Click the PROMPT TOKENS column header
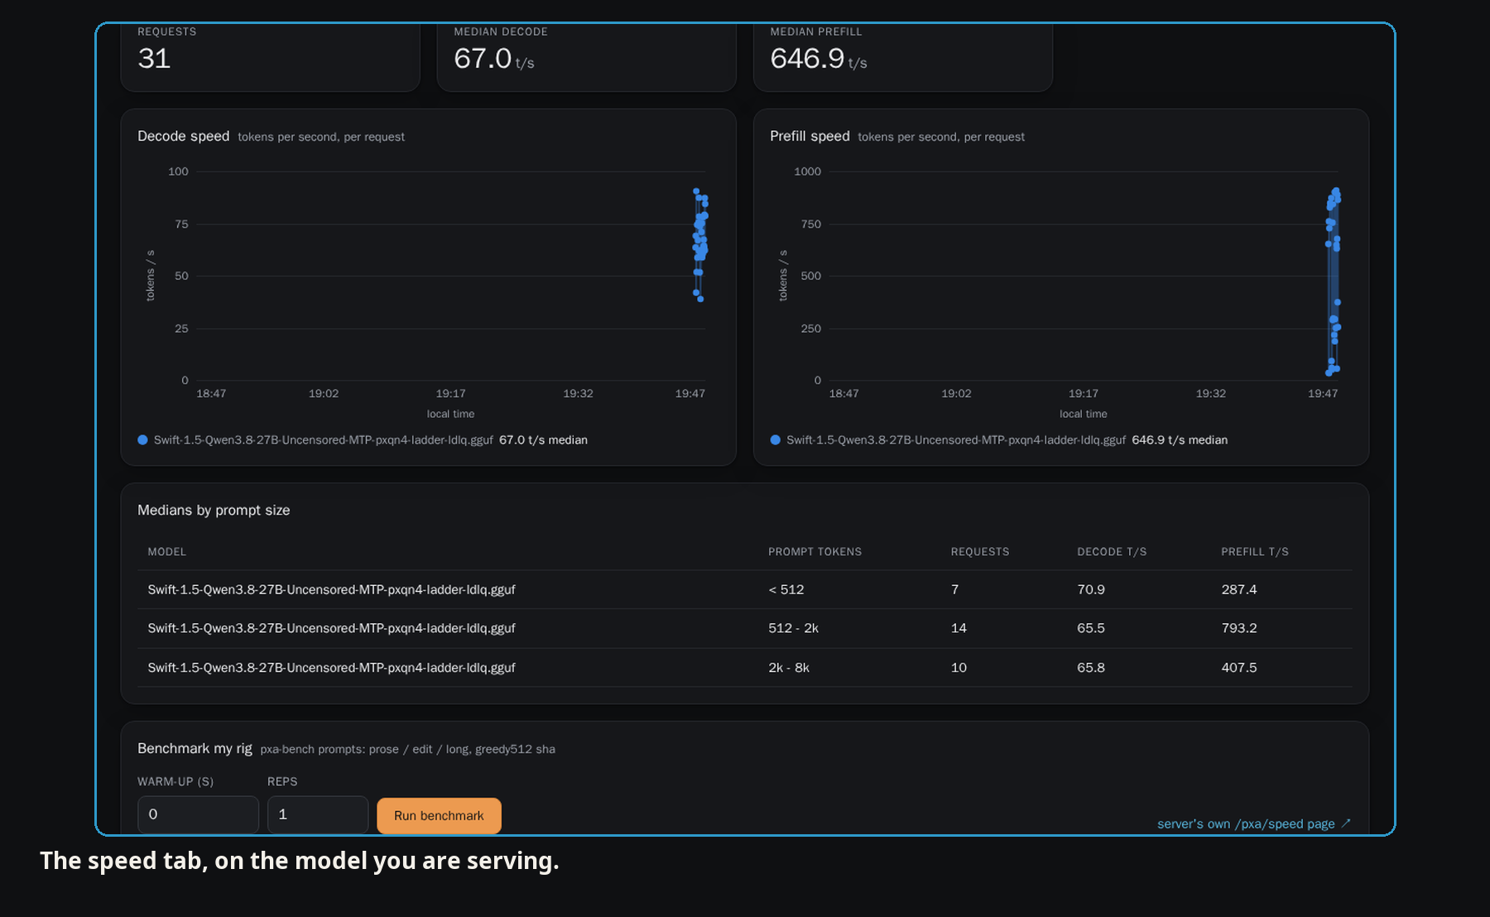1490x917 pixels. [815, 551]
